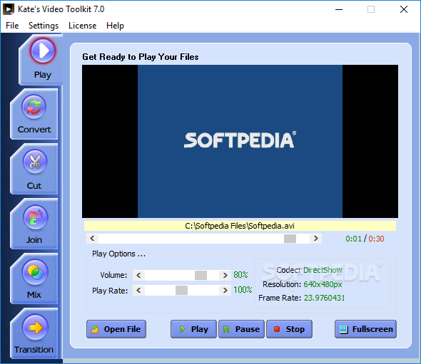Open the Settings menu
Viewport: 421px width, 364px height.
tap(44, 26)
